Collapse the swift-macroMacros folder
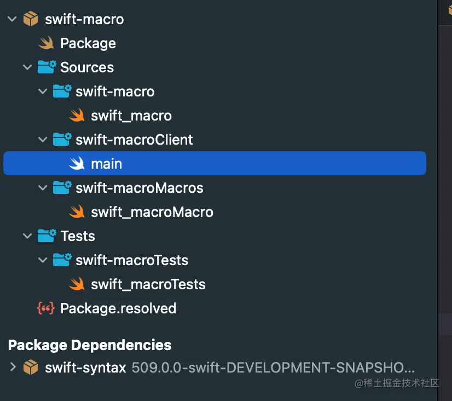Screen dimensions: 452x401 pos(43,188)
